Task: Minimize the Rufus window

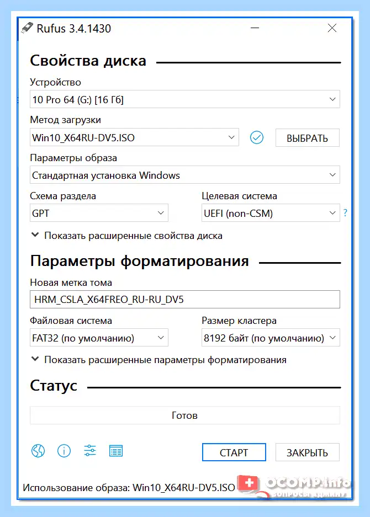Action: (x=255, y=28)
